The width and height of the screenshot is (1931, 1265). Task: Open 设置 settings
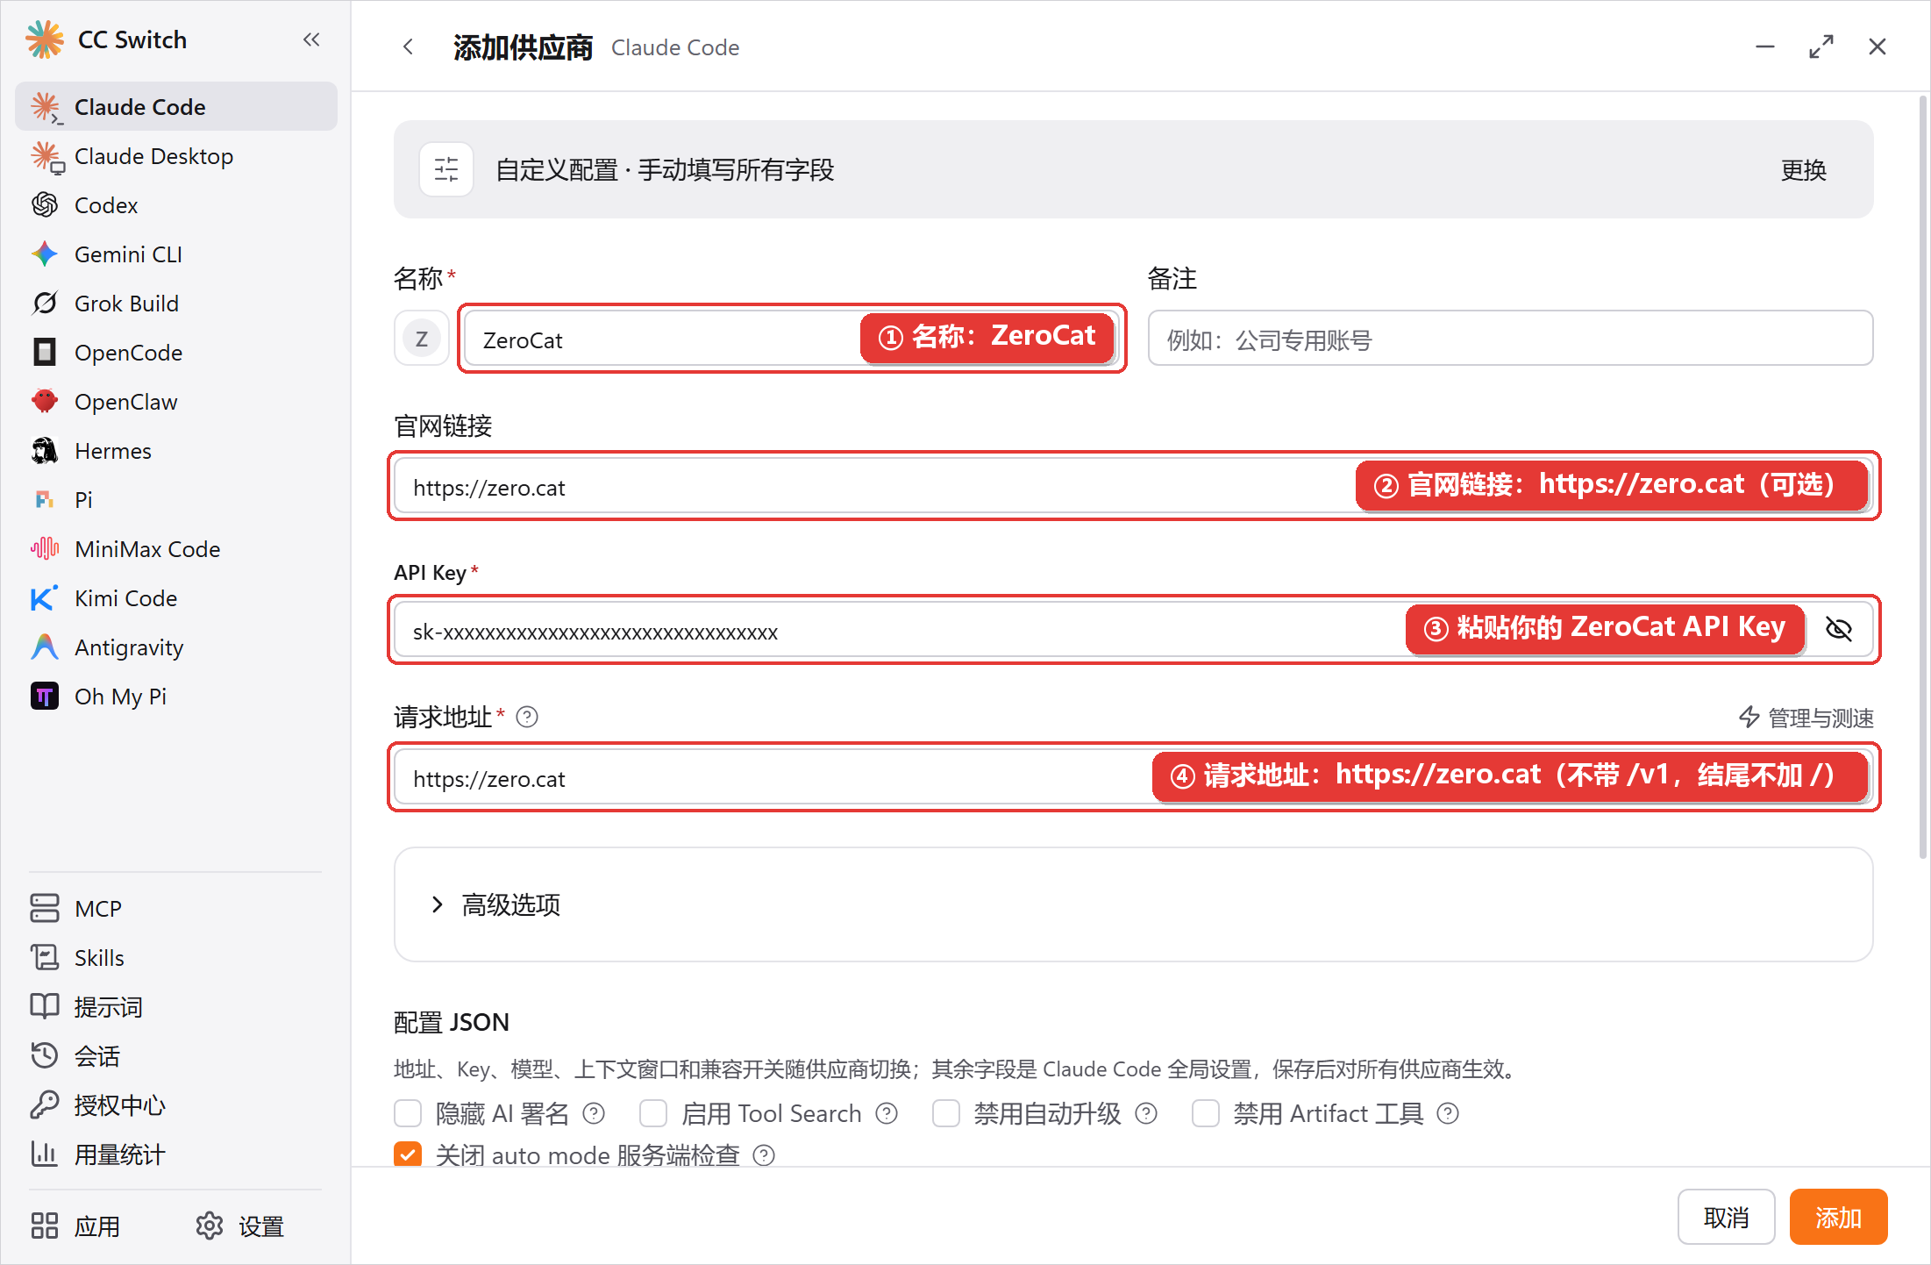point(240,1226)
